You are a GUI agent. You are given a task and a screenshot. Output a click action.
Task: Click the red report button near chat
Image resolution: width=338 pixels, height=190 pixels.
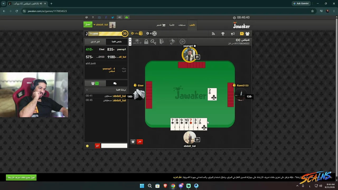pyautogui.click(x=97, y=146)
